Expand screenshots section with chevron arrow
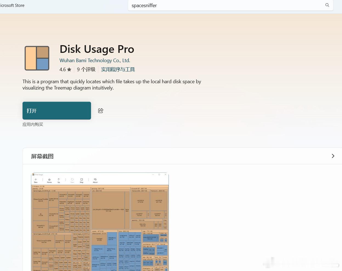 pos(333,156)
